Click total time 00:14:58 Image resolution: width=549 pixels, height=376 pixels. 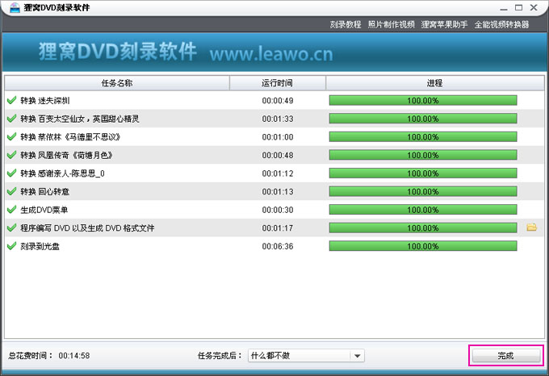tap(74, 356)
